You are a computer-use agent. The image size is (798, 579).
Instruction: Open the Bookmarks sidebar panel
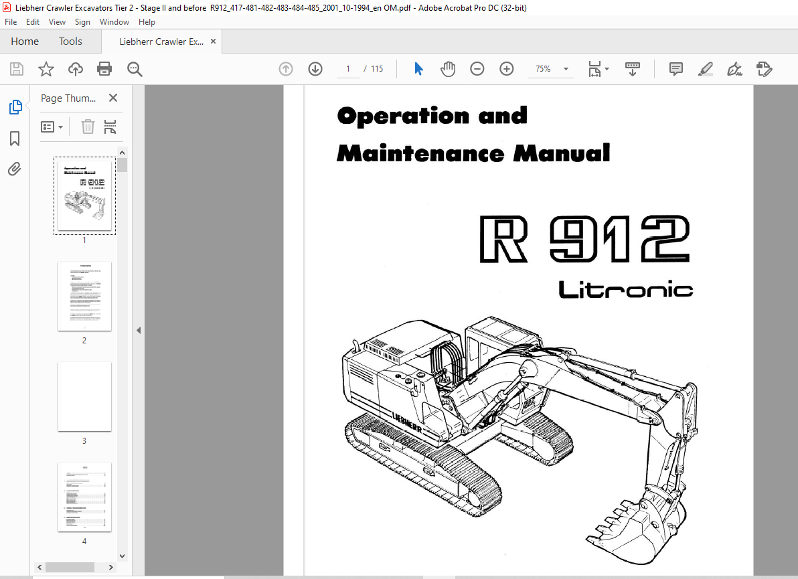pos(15,139)
